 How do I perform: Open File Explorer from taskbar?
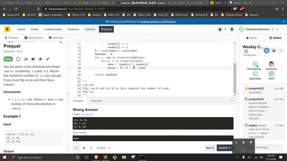(x=124, y=157)
